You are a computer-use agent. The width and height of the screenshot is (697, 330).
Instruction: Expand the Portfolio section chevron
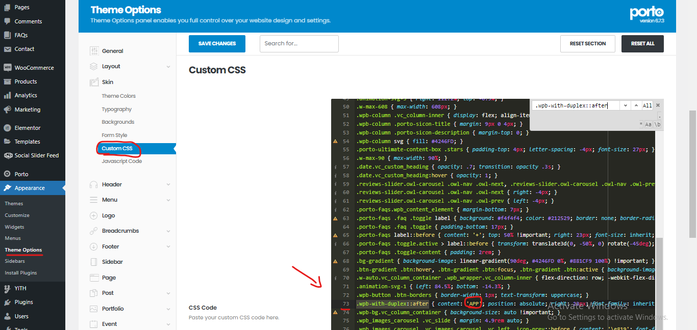[168, 309]
